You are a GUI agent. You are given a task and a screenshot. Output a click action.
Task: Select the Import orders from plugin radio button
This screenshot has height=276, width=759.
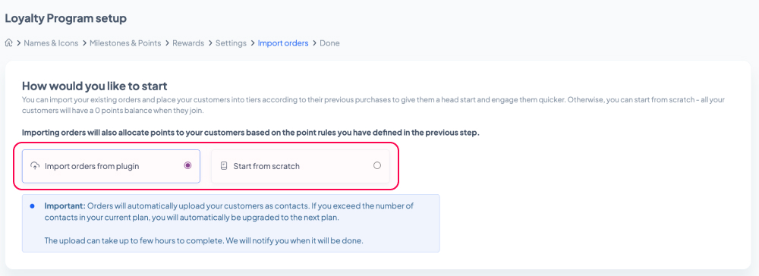pos(187,165)
